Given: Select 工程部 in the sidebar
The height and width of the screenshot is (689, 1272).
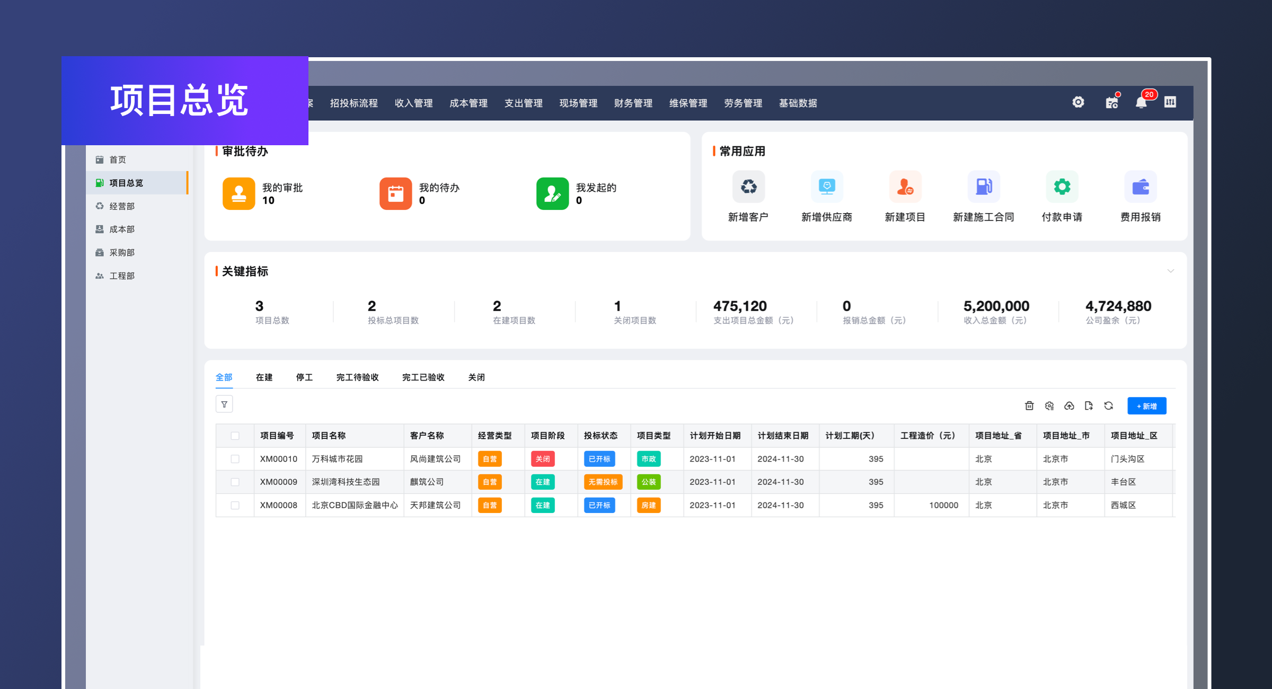Looking at the screenshot, I should [122, 275].
